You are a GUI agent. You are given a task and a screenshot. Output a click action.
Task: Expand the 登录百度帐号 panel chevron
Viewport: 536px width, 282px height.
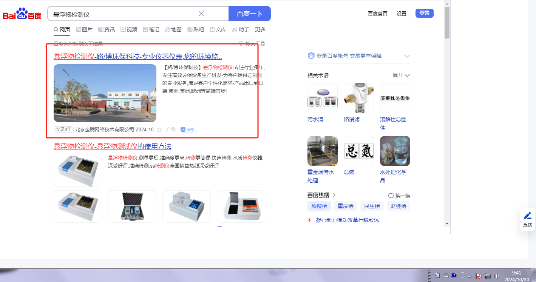point(407,56)
